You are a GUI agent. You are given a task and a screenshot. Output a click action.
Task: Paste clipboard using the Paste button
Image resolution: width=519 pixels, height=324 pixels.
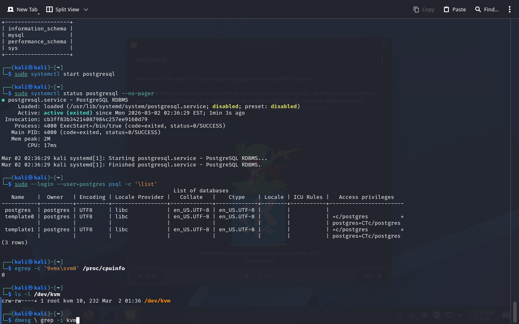(455, 9)
